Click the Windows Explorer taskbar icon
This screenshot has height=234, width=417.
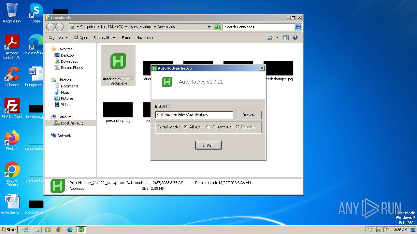(x=37, y=230)
